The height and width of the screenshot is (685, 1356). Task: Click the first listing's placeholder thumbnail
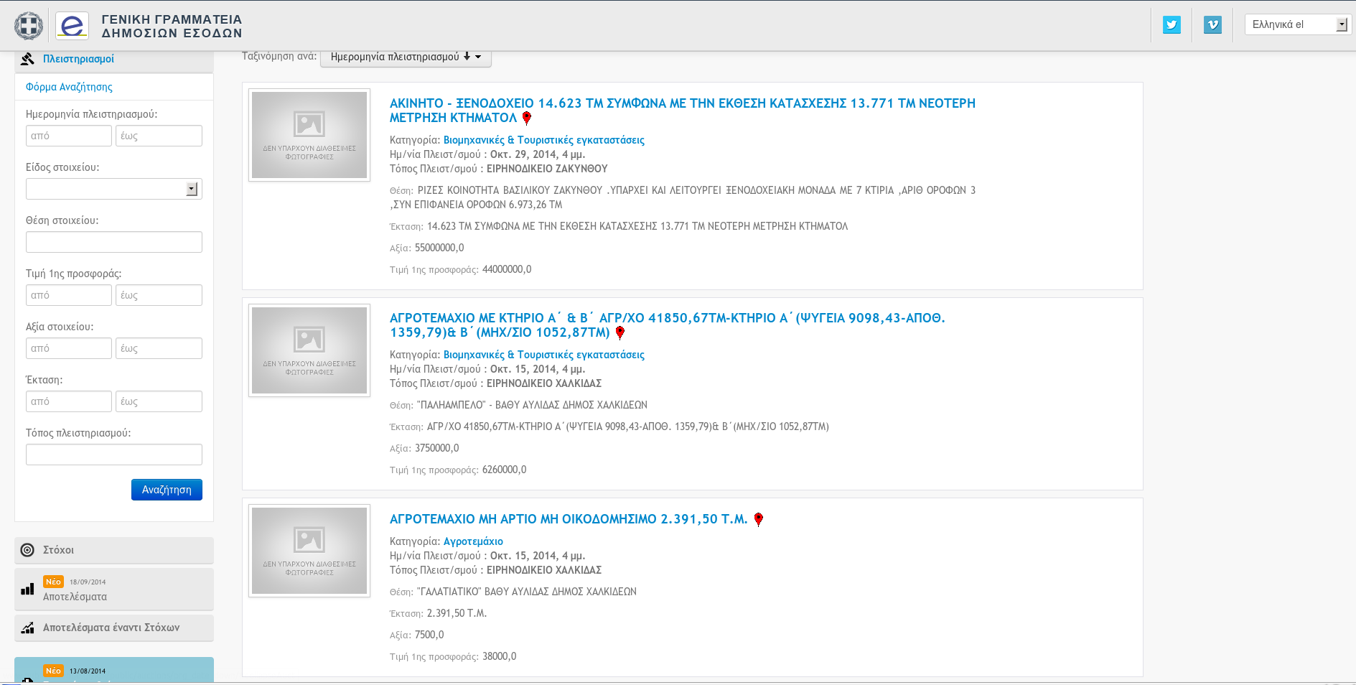coord(309,135)
